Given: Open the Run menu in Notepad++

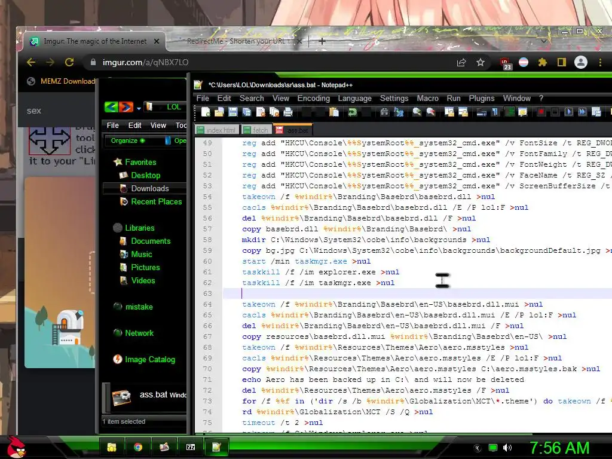Looking at the screenshot, I should point(454,99).
